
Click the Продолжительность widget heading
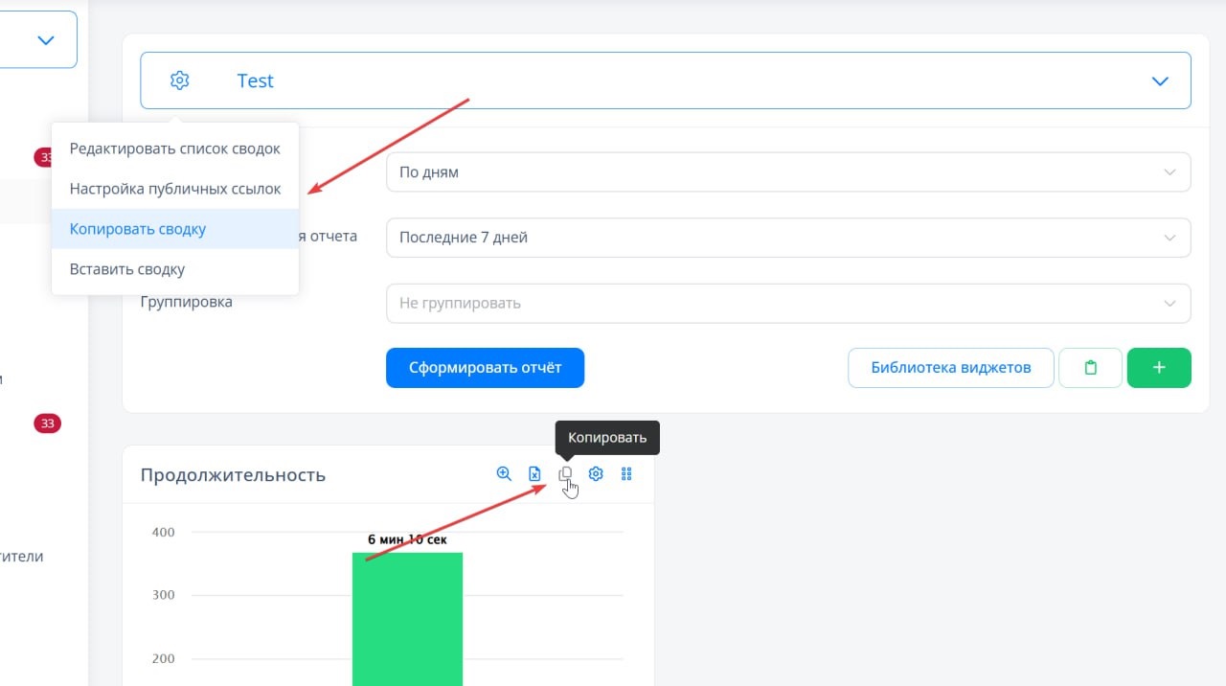[x=233, y=474]
